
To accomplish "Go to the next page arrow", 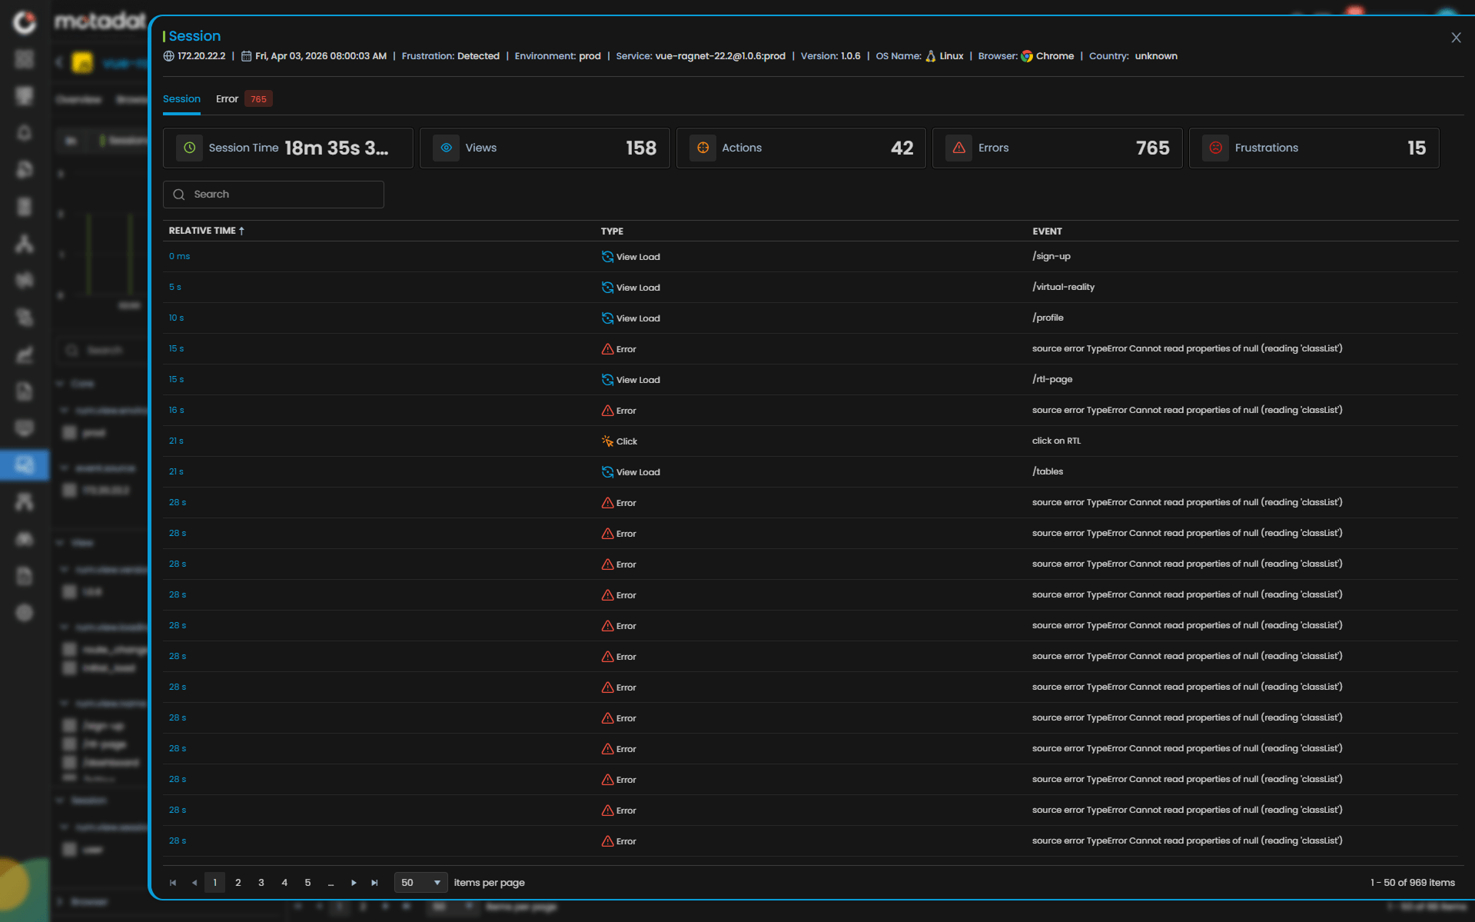I will coord(354,883).
